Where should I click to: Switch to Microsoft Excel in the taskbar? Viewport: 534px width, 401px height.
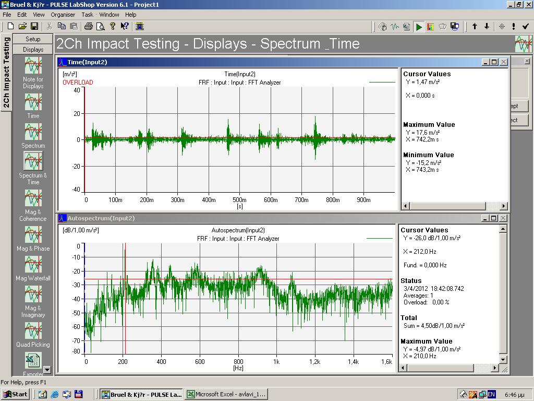click(226, 395)
